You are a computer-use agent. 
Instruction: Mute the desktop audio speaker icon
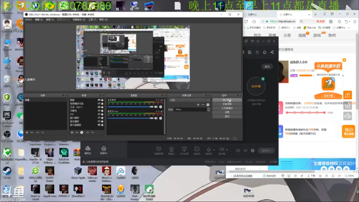coord(156,107)
